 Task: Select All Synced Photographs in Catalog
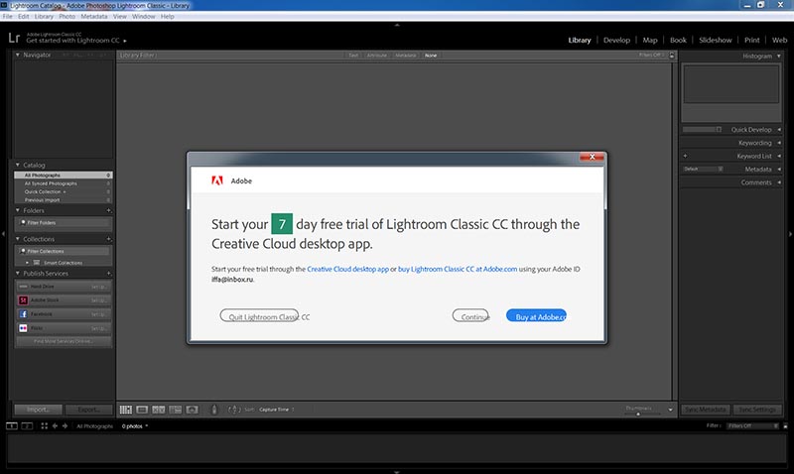64,183
